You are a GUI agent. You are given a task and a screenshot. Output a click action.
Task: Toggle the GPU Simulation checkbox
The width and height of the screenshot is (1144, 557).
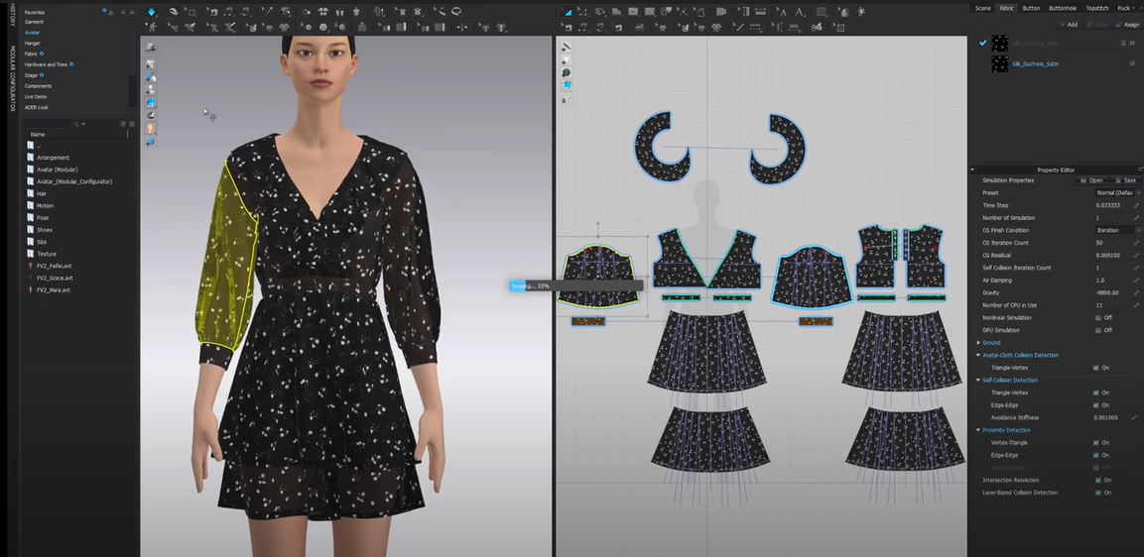pyautogui.click(x=1096, y=330)
